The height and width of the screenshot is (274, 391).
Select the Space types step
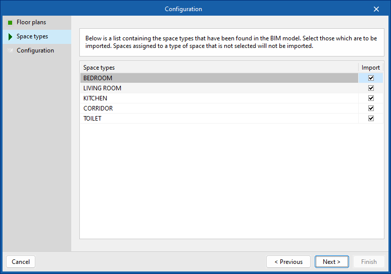pos(32,37)
